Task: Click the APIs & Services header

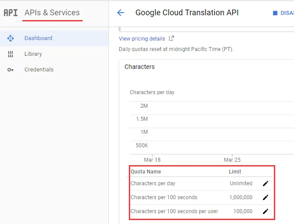Action: click(52, 13)
